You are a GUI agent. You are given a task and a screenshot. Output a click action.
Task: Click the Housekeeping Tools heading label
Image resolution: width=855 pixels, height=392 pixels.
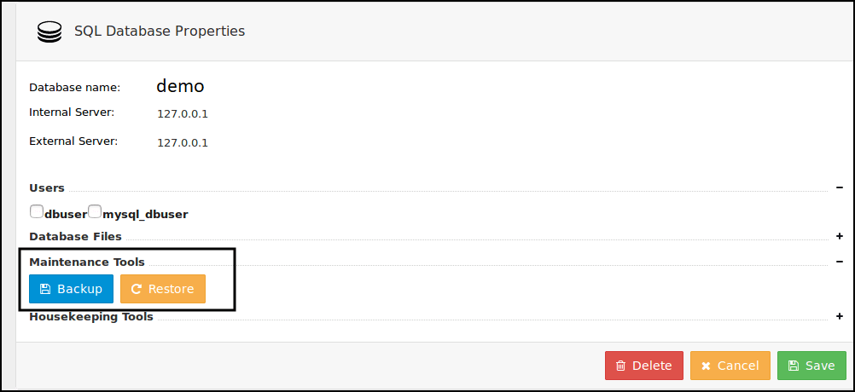(x=91, y=316)
